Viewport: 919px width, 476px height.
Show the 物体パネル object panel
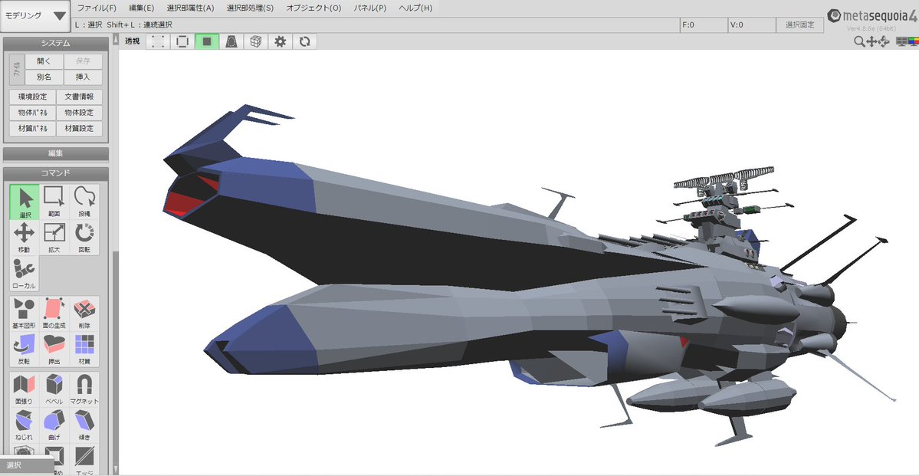point(33,113)
